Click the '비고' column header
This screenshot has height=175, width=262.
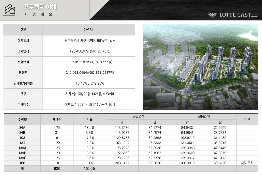(x=247, y=119)
